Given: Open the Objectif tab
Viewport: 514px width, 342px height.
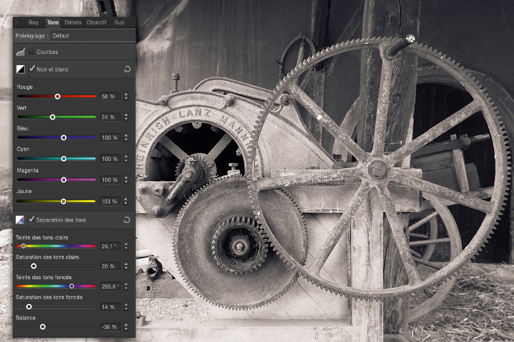Looking at the screenshot, I should [96, 22].
